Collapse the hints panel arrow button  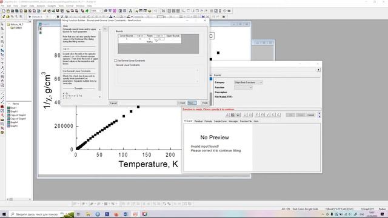pos(105,29)
